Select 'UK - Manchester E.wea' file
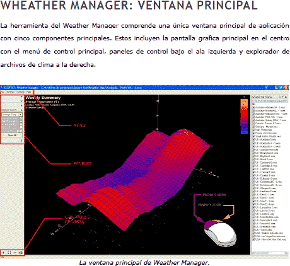 (x=267, y=217)
